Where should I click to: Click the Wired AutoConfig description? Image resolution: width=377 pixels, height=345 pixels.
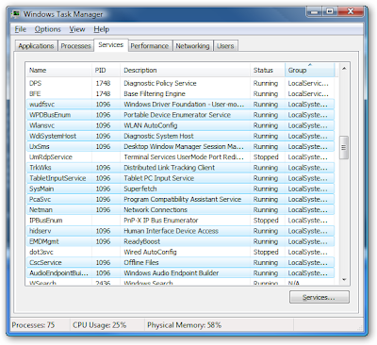click(150, 252)
